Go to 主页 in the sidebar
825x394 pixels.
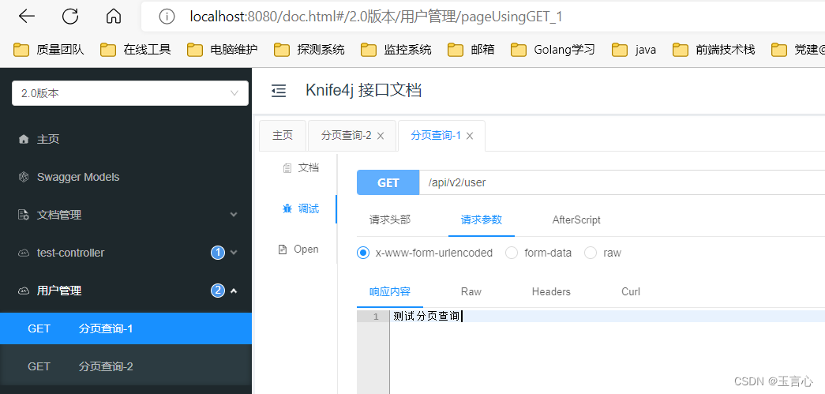tap(126, 139)
